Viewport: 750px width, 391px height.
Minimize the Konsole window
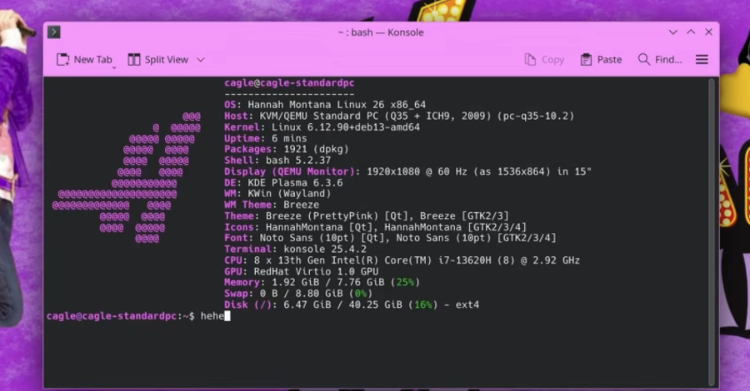coord(673,32)
